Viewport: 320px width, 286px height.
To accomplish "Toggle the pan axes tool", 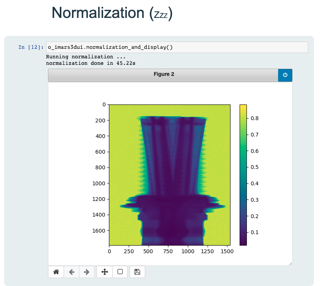I will 105,272.
